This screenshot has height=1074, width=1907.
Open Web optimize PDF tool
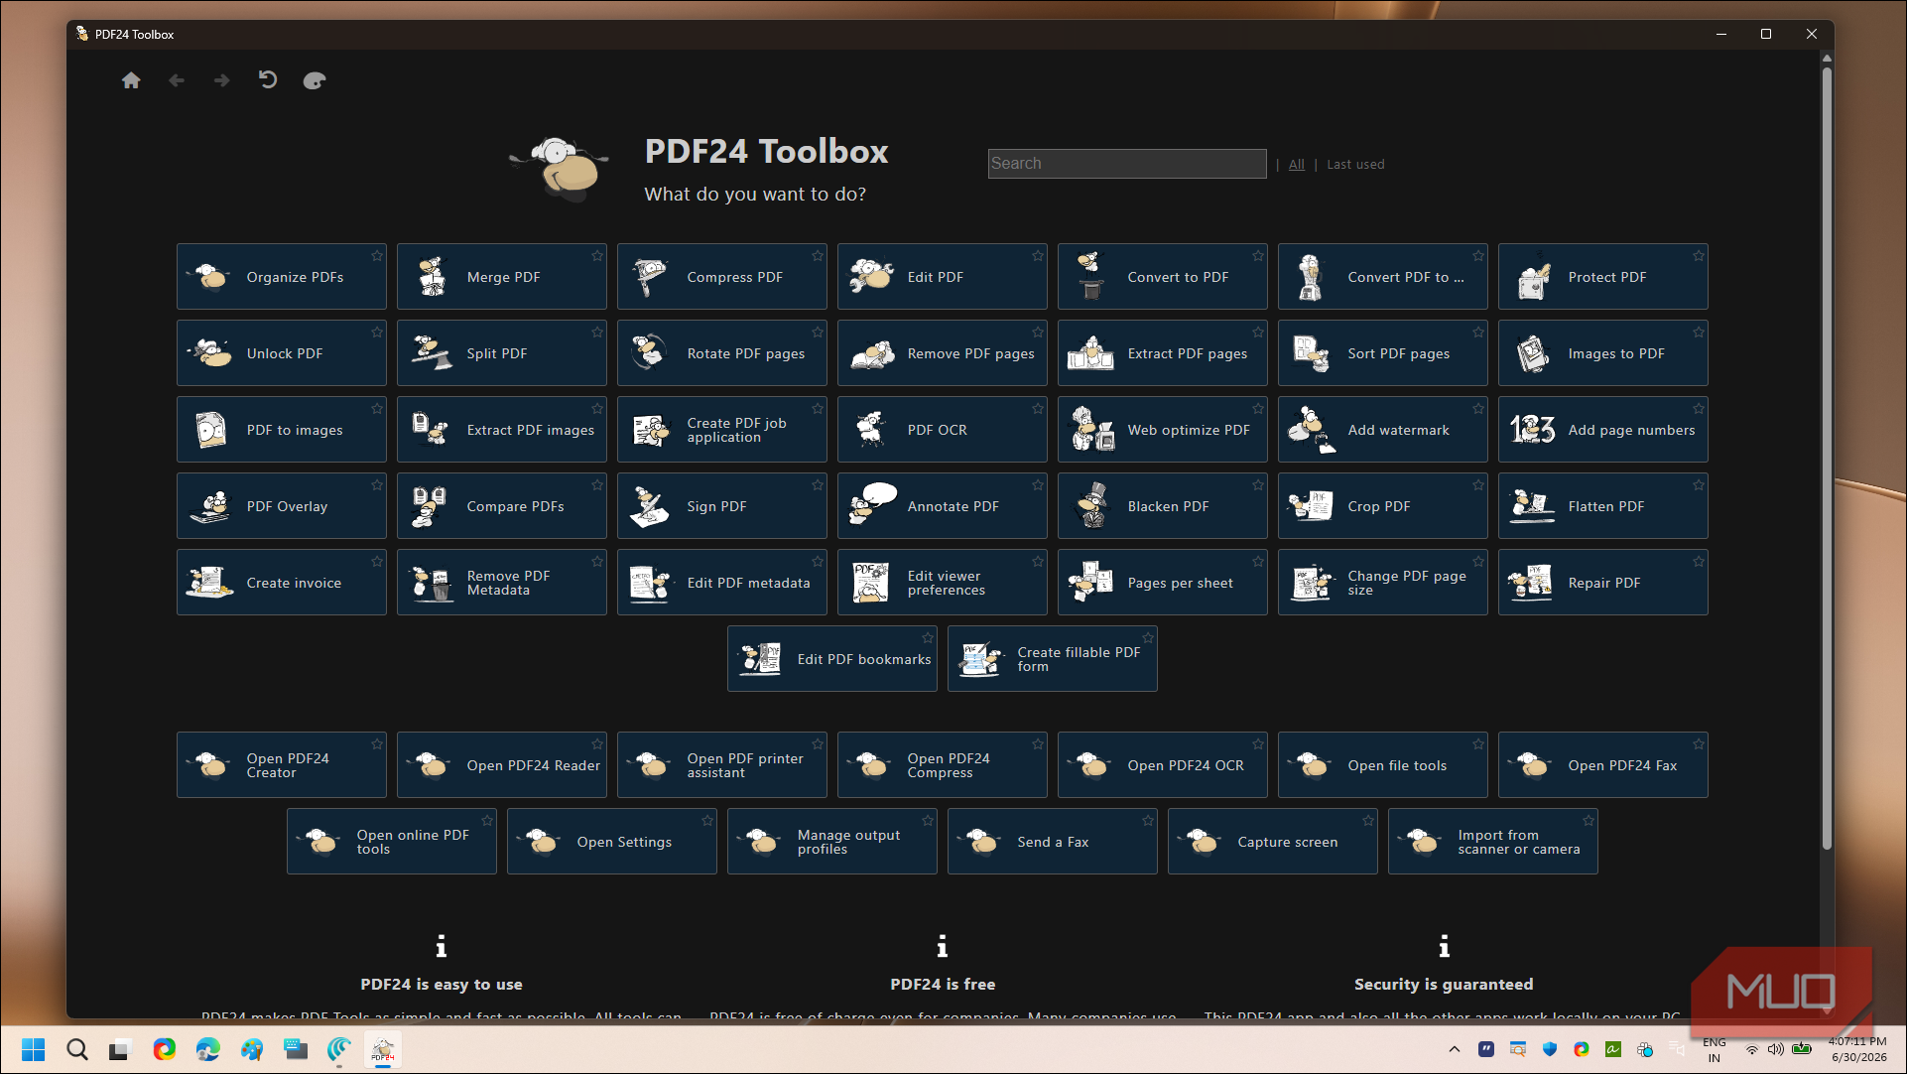coord(1163,430)
